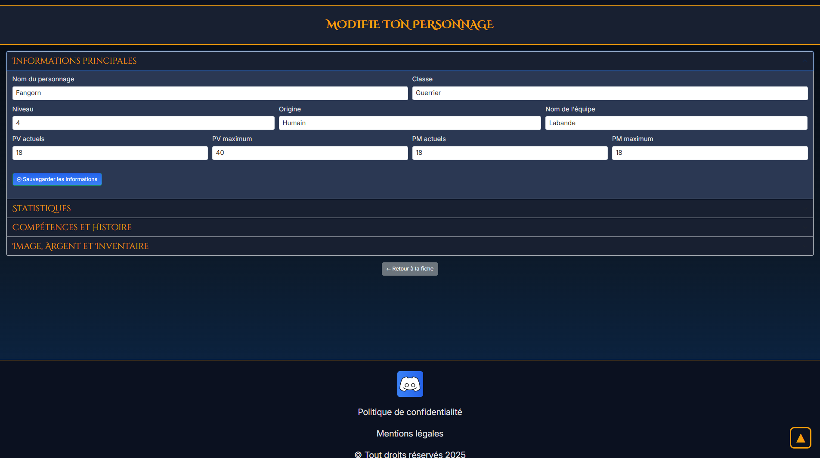Click the Modifie ton personnage heading
Screen dimensions: 820x458
coord(410,25)
